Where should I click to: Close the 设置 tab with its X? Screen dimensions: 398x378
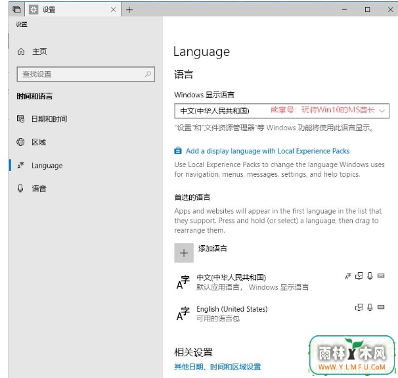point(114,10)
